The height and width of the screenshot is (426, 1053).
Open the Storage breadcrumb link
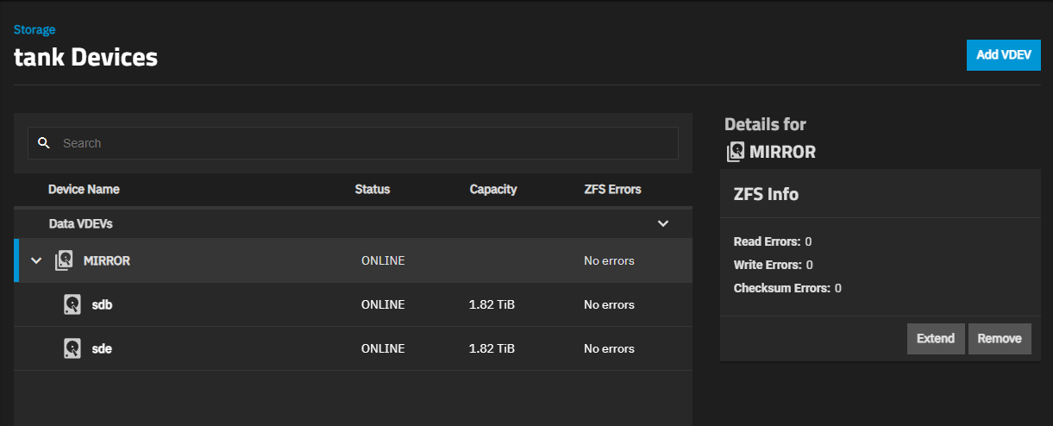click(x=34, y=29)
